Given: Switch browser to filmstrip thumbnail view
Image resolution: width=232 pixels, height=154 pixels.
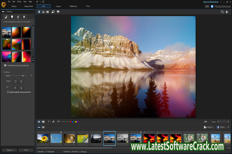Looking at the screenshot, I should (x=39, y=127).
